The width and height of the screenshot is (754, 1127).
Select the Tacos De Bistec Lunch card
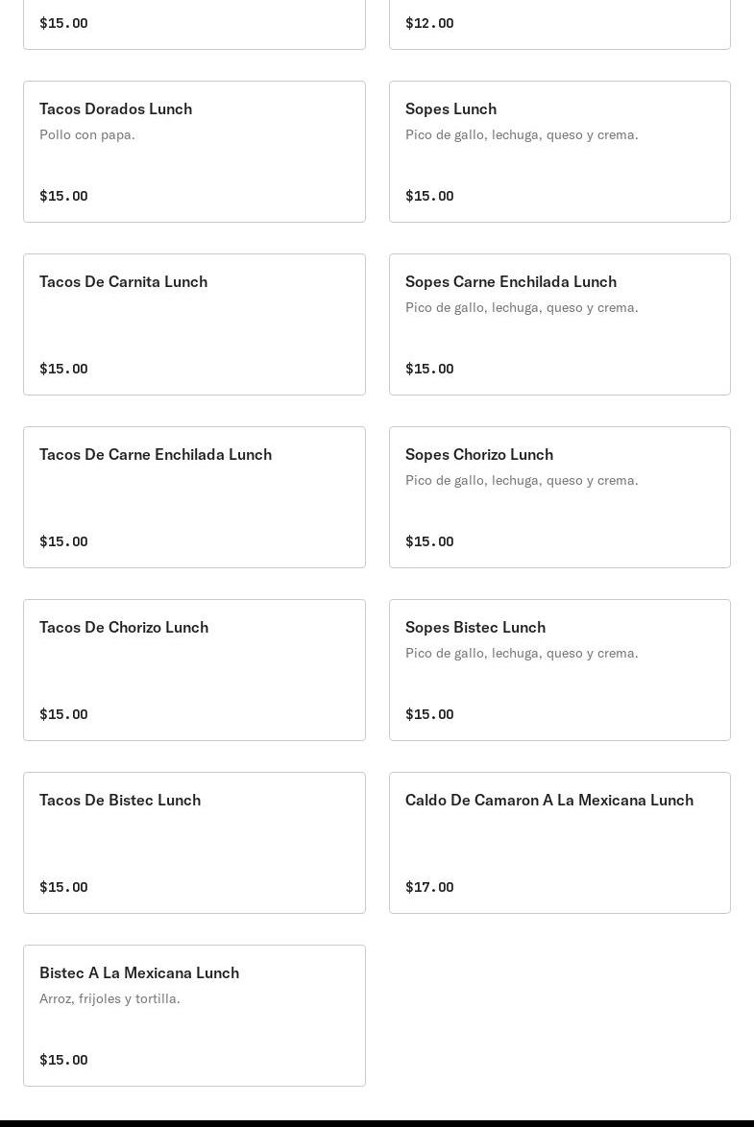pyautogui.click(x=194, y=843)
